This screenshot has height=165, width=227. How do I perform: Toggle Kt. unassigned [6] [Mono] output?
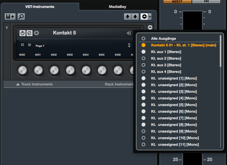coord(179,111)
